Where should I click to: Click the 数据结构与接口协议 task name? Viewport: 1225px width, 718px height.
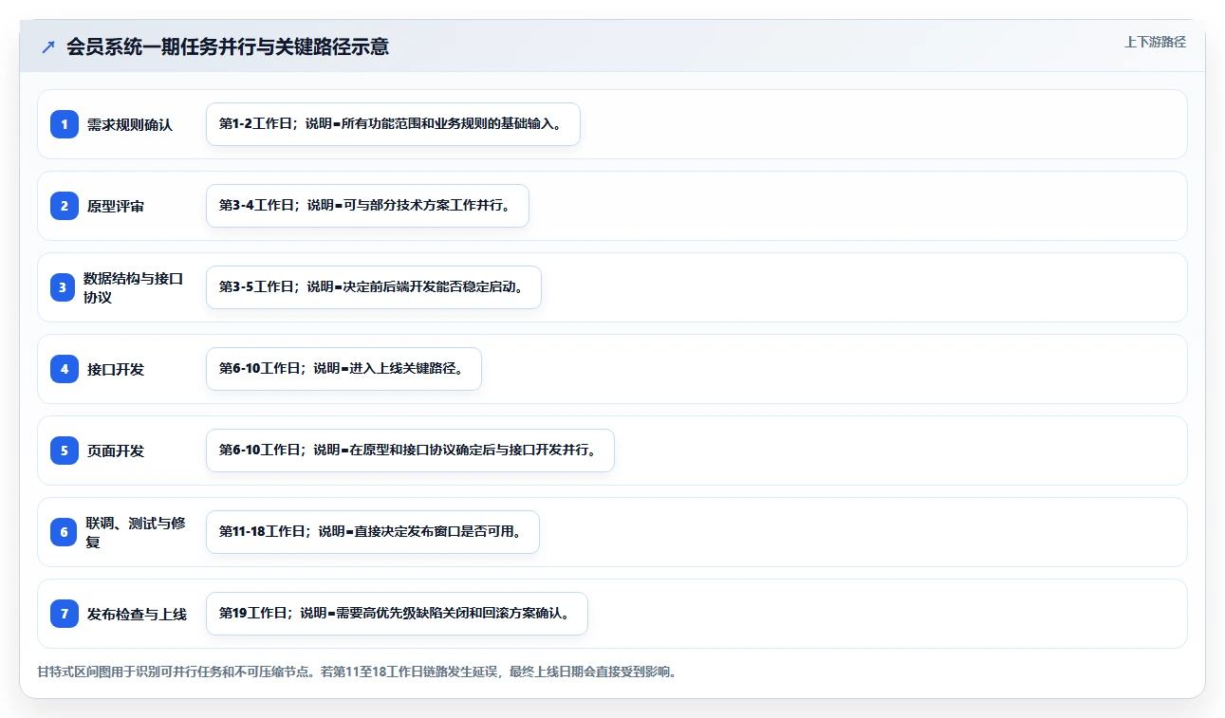[133, 287]
